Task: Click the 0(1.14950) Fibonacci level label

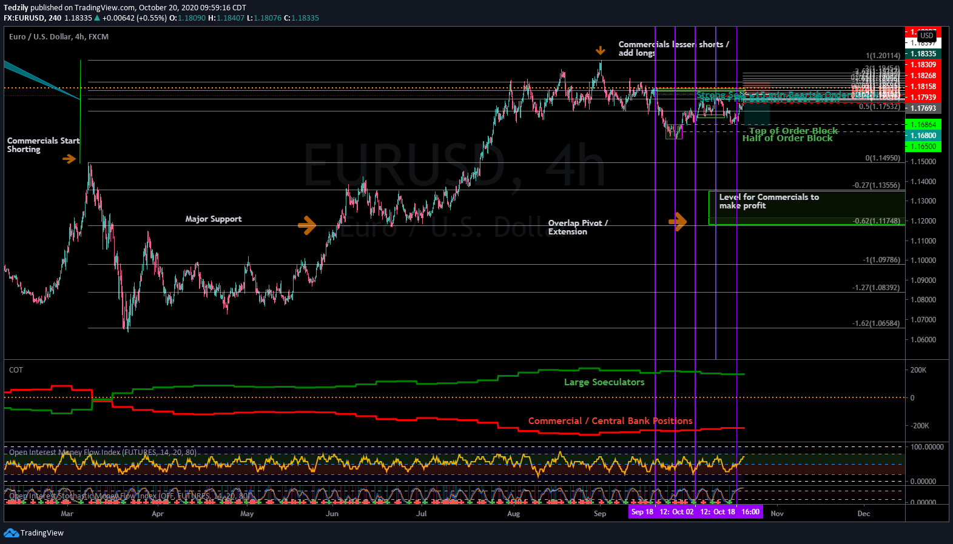Action: tap(883, 158)
